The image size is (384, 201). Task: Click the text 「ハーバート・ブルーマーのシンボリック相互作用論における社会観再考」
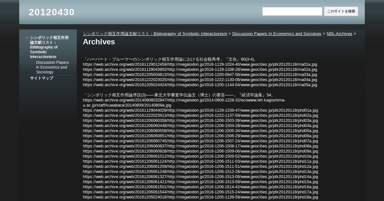pyautogui.click(x=153, y=59)
